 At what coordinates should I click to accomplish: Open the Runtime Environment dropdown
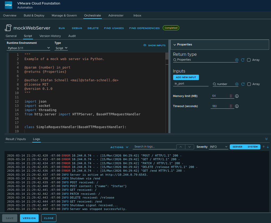tap(28, 48)
